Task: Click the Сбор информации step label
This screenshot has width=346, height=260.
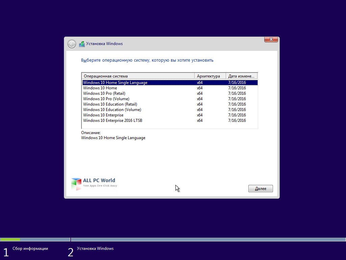Action: coord(30,248)
